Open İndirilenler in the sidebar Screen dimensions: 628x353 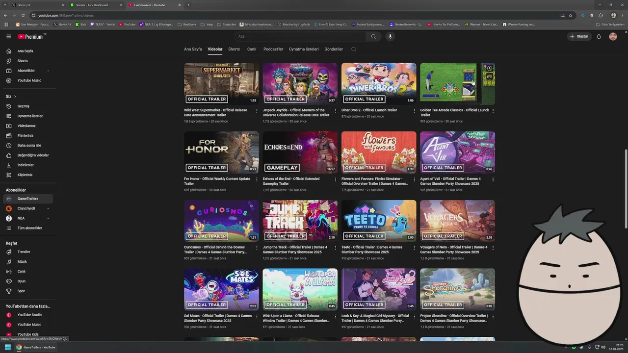[x=28, y=165]
